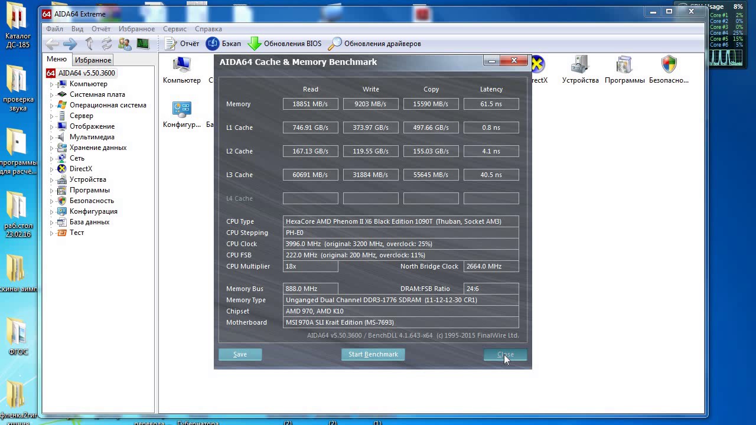Click the green monitor graph toolbar icon
The image size is (756, 425).
tap(142, 44)
